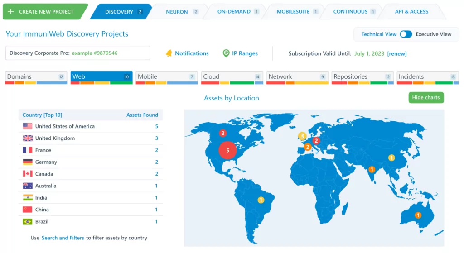This screenshot has width=464, height=253.
Task: Click the Executive View label
Action: pos(434,34)
